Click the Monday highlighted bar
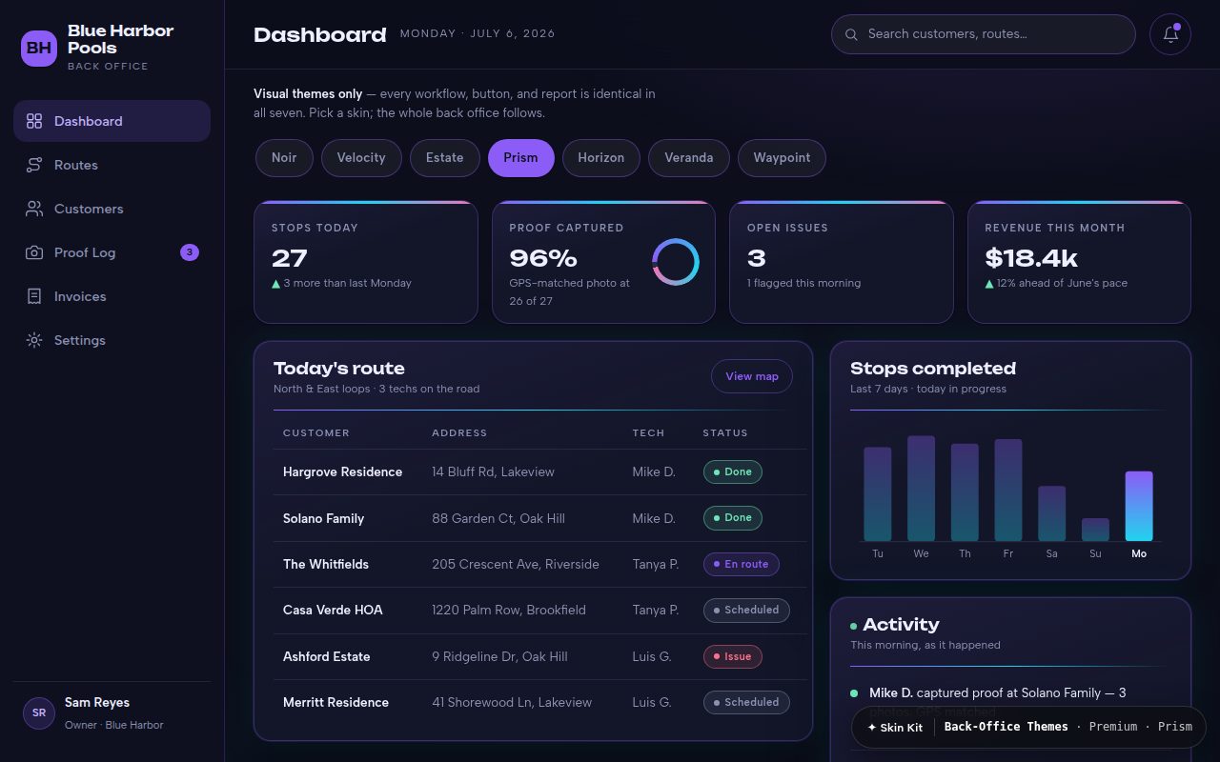The width and height of the screenshot is (1220, 762). (x=1139, y=506)
